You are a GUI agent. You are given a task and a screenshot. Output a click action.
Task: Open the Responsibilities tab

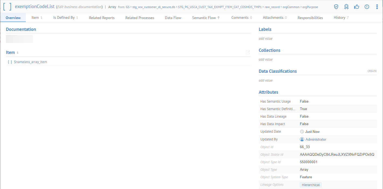tap(310, 18)
